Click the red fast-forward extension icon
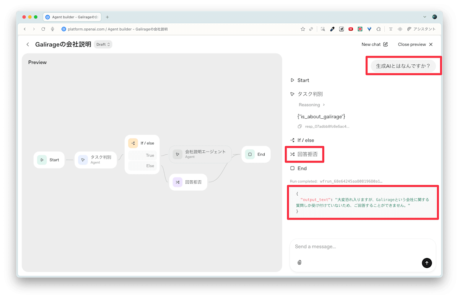Image resolution: width=459 pixels, height=299 pixels. (x=351, y=29)
